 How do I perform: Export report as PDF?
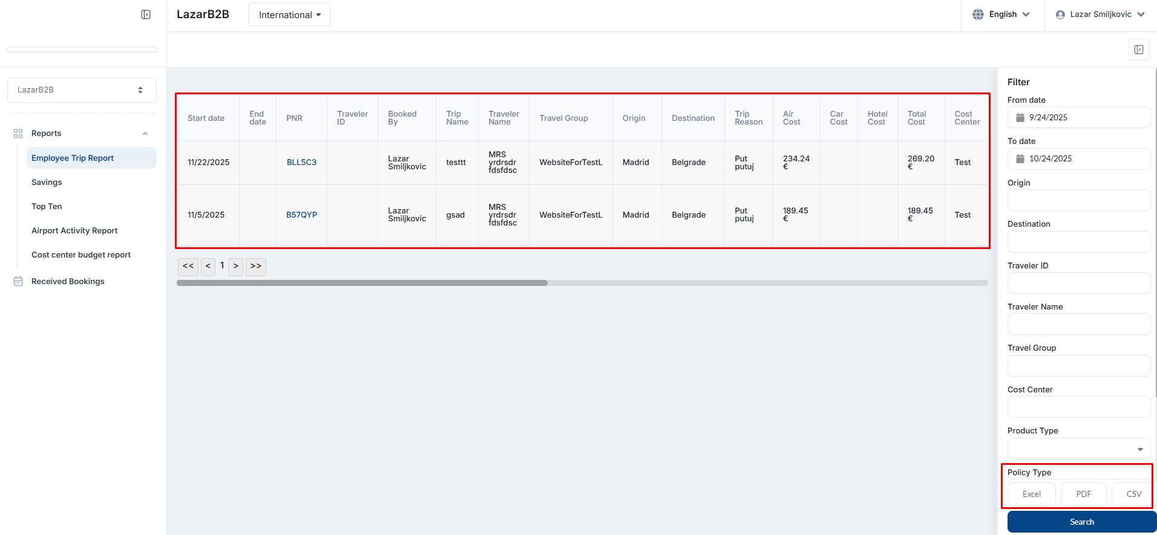click(x=1084, y=494)
